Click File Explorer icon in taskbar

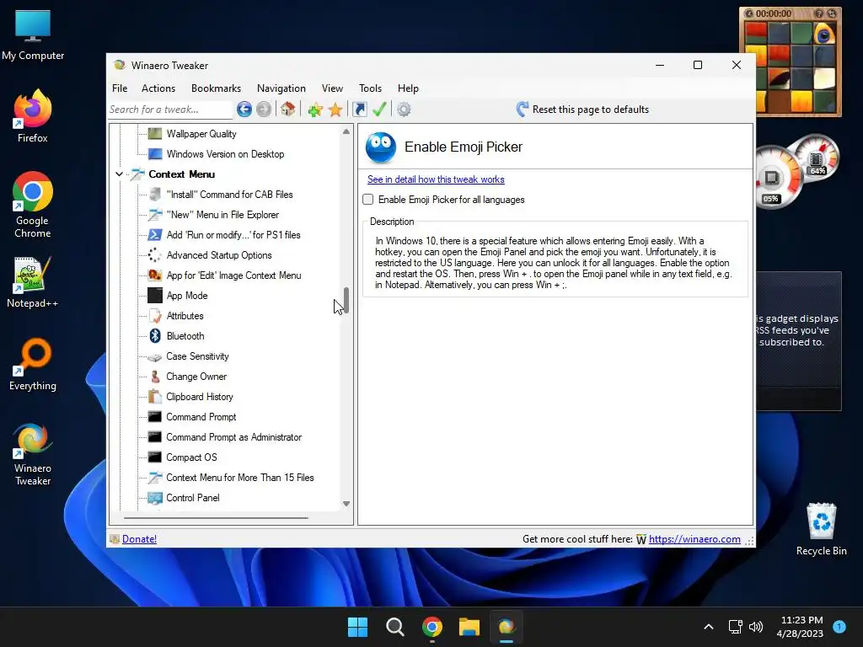(x=469, y=627)
